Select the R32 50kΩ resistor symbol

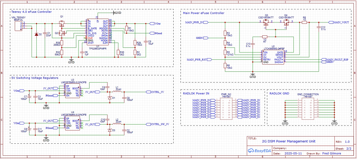pyautogui.click(x=62, y=53)
